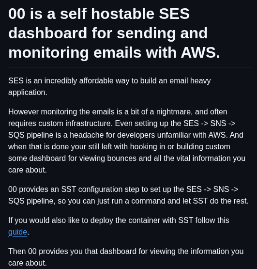Click the word 'AWS.' in the heading

click(x=200, y=52)
